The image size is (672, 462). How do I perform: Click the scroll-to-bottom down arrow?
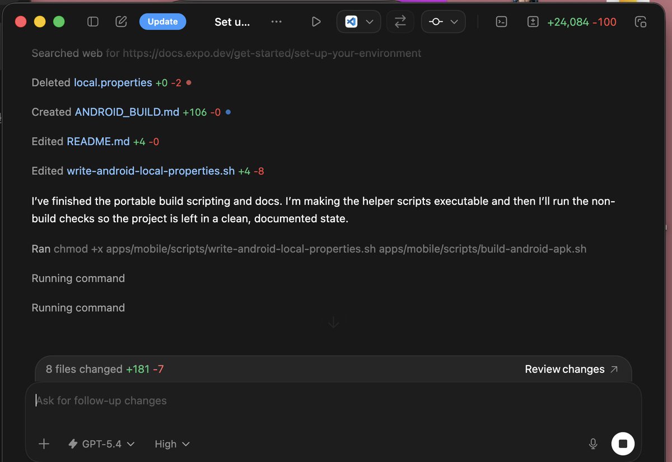(x=333, y=323)
